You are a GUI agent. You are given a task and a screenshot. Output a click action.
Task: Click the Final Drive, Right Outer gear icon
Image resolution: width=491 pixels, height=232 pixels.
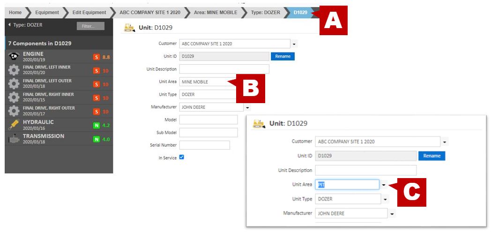[x=14, y=111]
